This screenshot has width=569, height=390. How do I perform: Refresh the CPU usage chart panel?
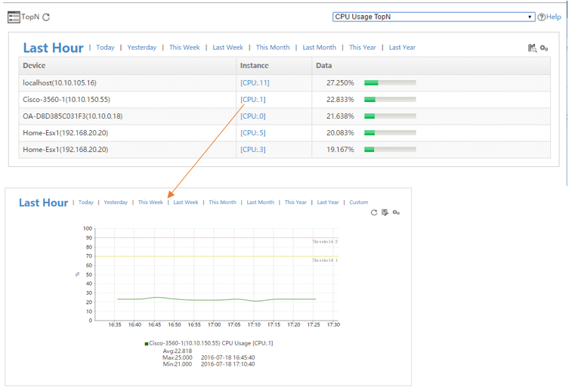point(374,213)
